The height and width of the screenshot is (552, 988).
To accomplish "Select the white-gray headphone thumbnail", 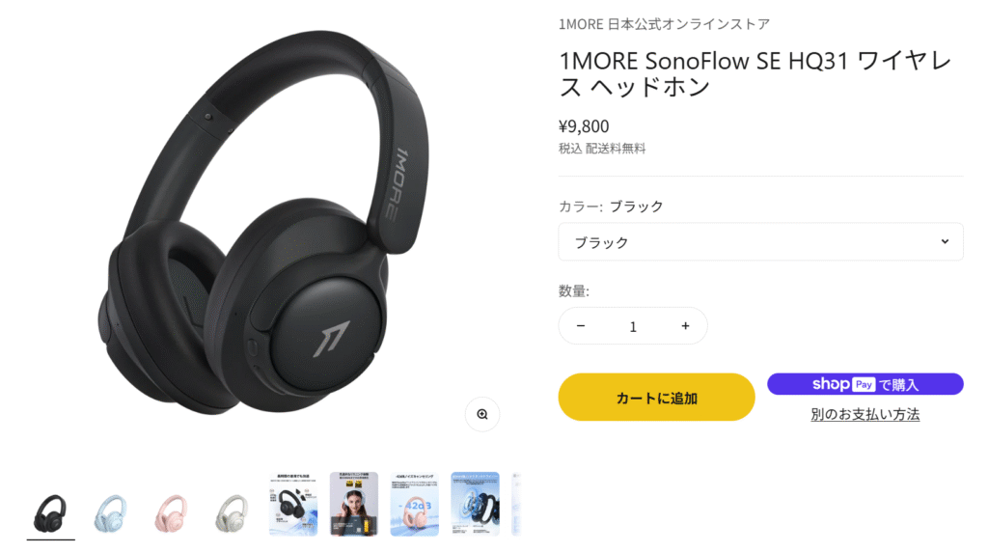I will click(232, 513).
